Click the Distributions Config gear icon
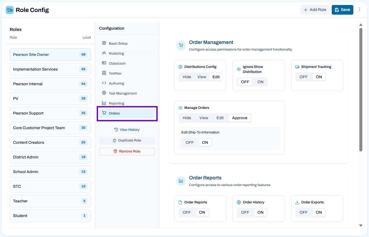The image size is (369, 237). 180,67
